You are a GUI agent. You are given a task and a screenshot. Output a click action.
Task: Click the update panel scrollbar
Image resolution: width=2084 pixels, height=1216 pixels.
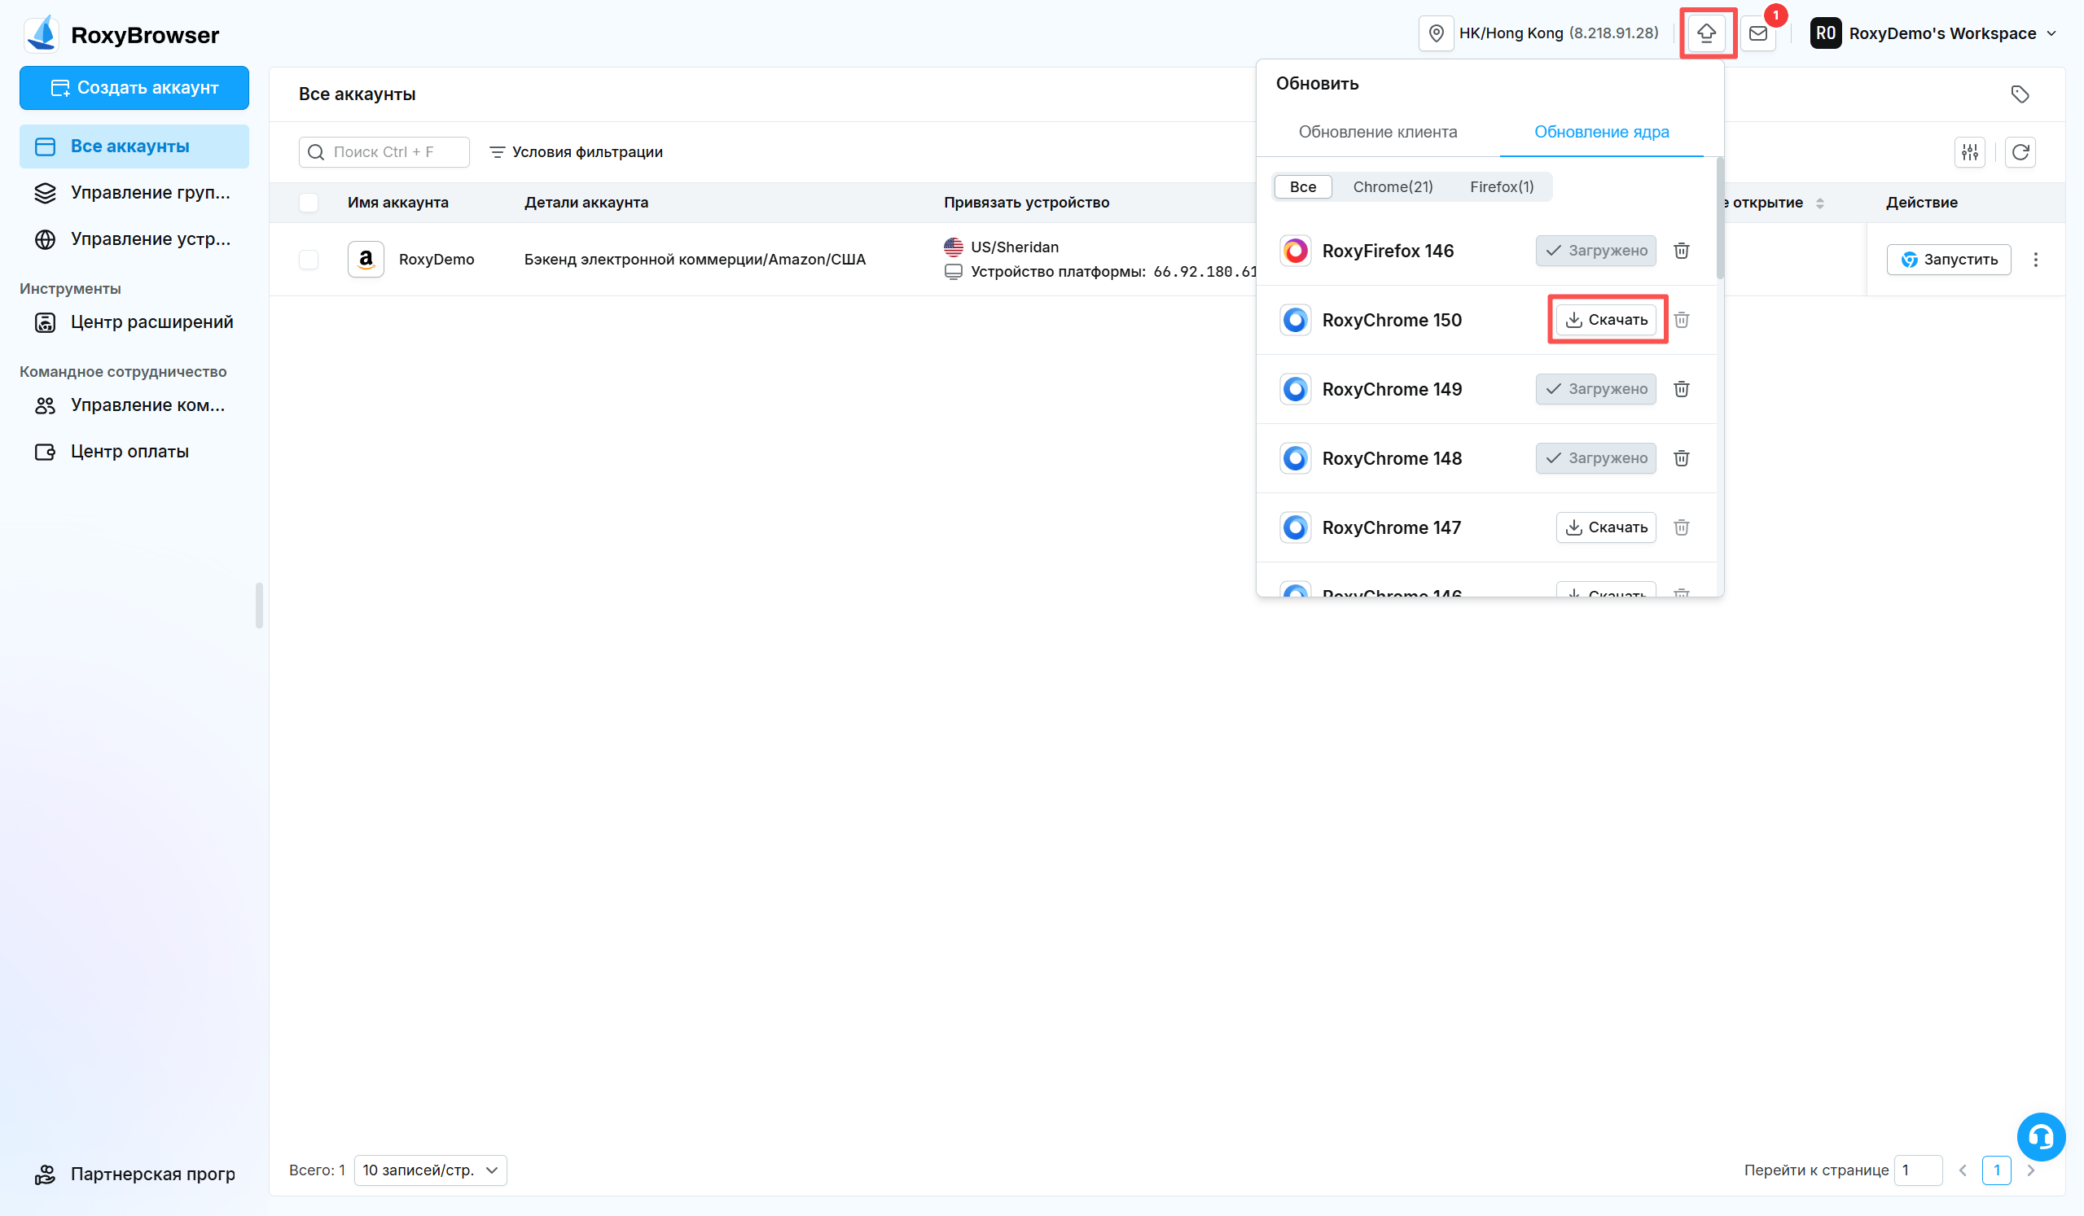[1720, 218]
